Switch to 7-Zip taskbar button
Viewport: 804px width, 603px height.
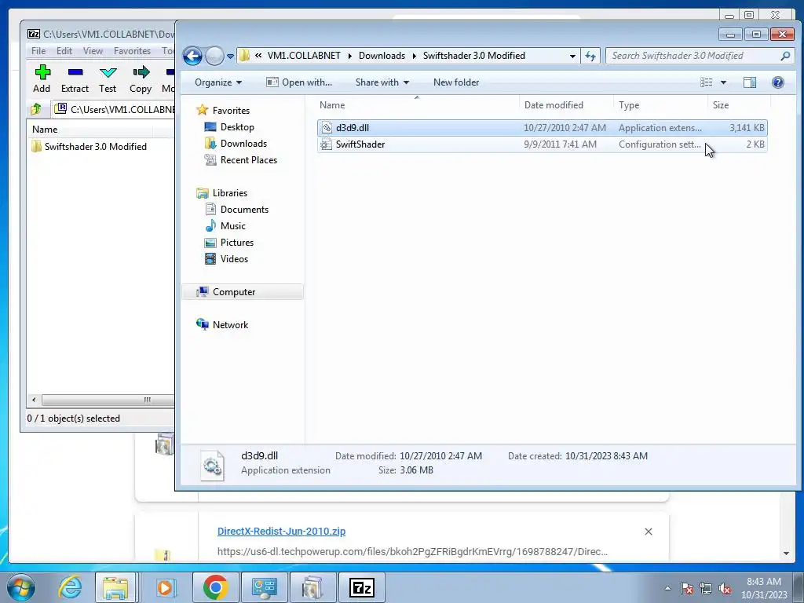pyautogui.click(x=361, y=587)
